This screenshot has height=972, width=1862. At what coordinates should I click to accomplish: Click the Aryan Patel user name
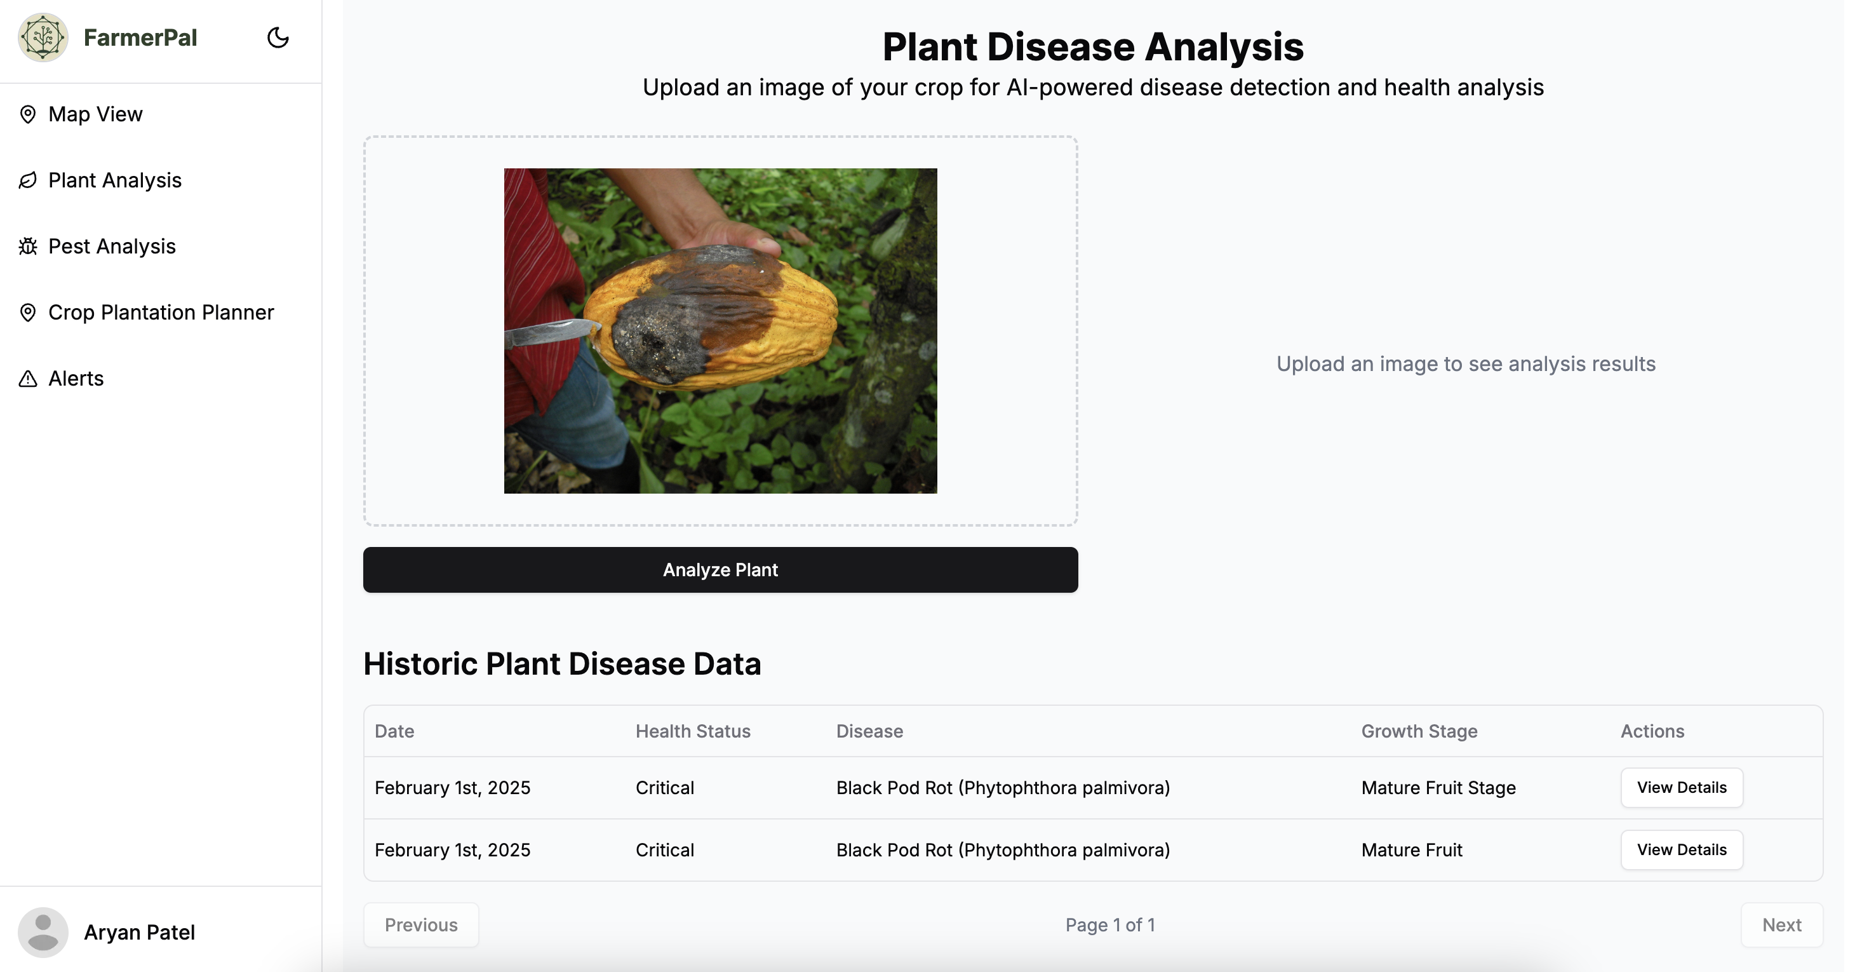click(140, 932)
